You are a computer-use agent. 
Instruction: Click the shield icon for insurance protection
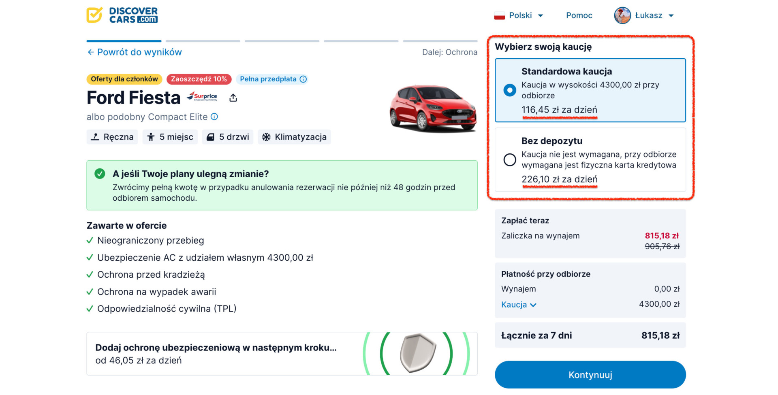coord(418,353)
